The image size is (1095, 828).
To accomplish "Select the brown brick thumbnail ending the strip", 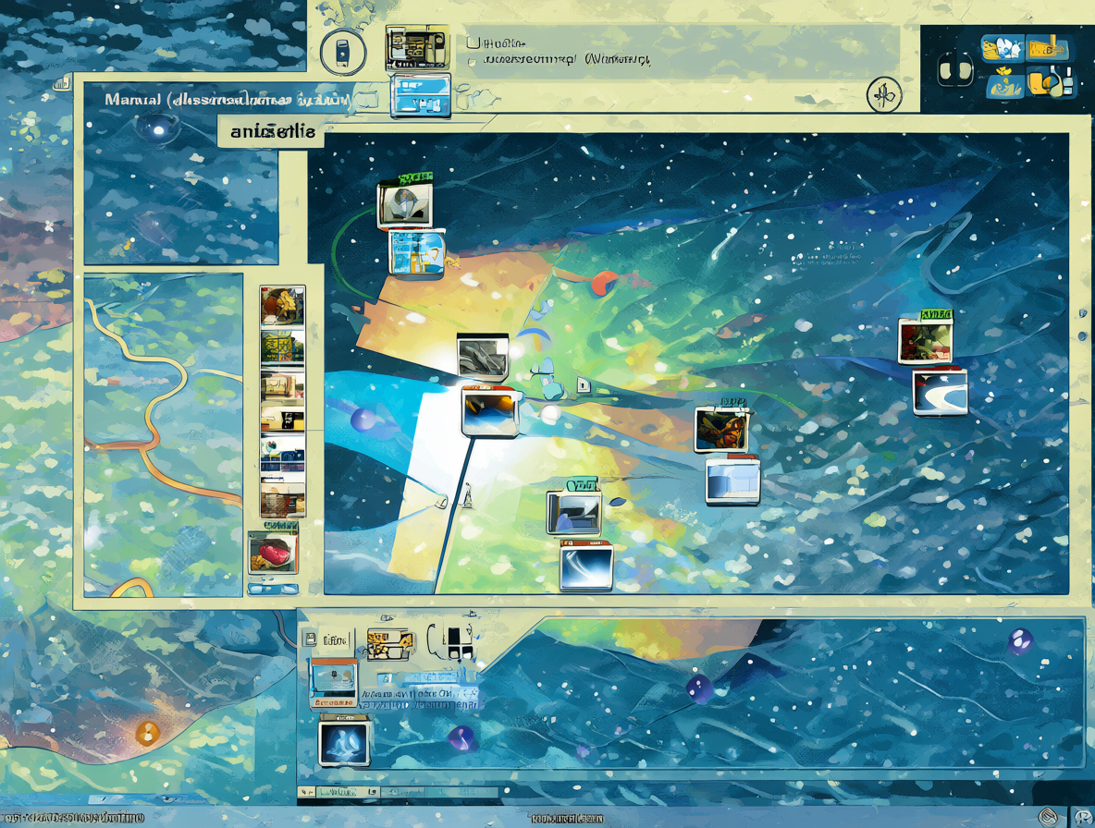I will coord(282,499).
